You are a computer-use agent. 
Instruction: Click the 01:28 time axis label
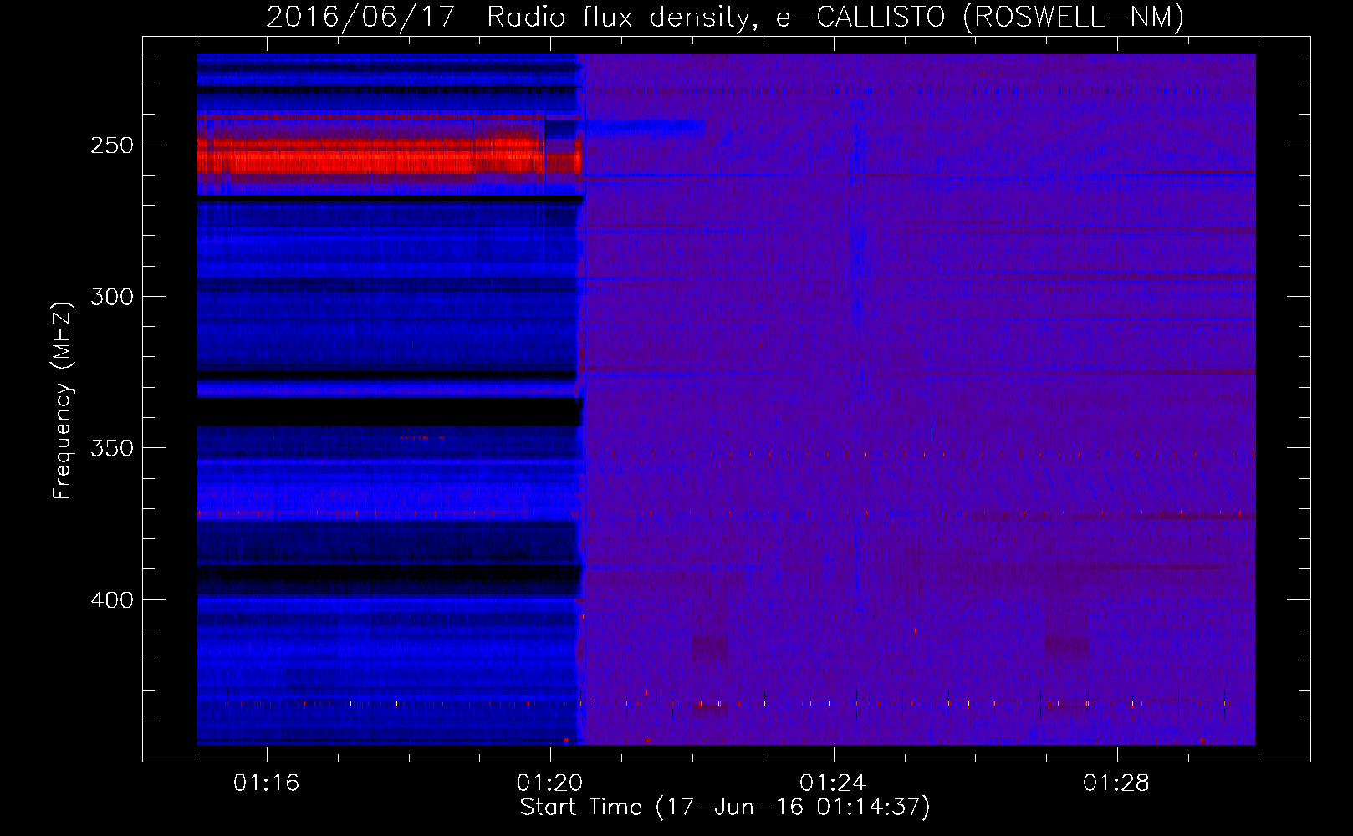(x=1116, y=783)
